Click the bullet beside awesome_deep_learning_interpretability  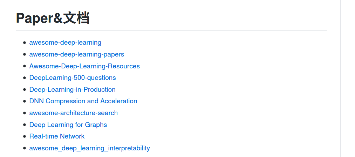pos(25,148)
